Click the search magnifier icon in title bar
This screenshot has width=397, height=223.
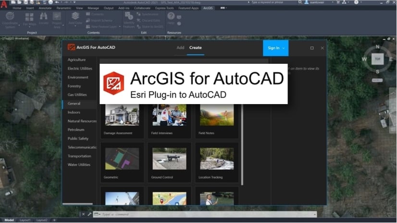point(300,2)
